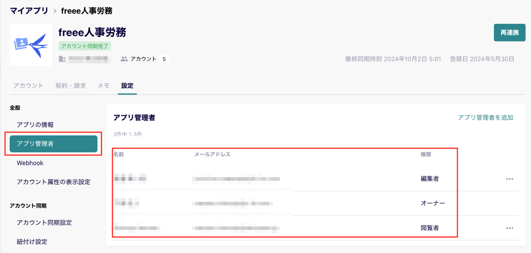Click the blurred name in the 閲覧者 row
Image resolution: width=531 pixels, height=253 pixels.
(x=137, y=228)
